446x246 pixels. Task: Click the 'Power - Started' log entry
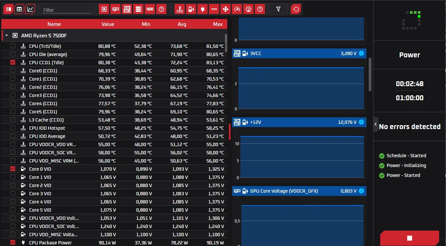point(403,175)
